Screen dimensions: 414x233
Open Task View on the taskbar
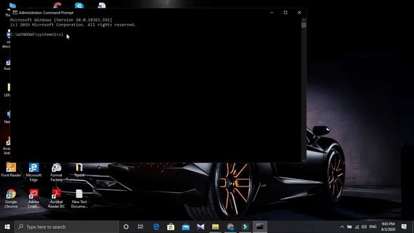(140, 227)
